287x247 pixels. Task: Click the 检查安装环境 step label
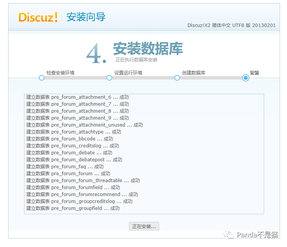point(60,73)
